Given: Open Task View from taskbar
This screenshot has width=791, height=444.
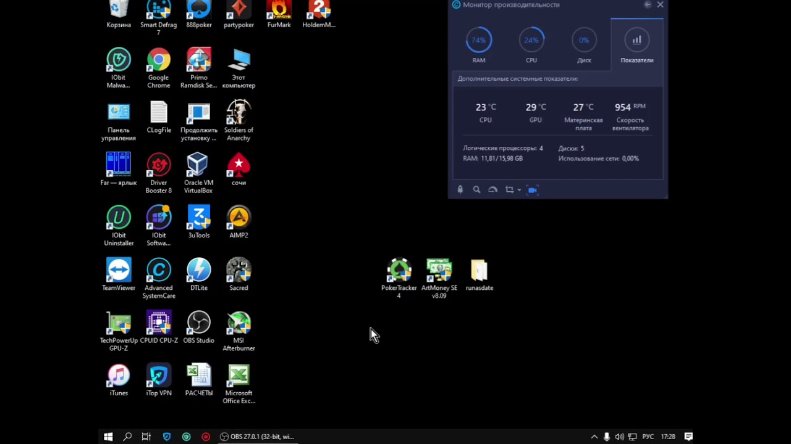Looking at the screenshot, I should [146, 437].
